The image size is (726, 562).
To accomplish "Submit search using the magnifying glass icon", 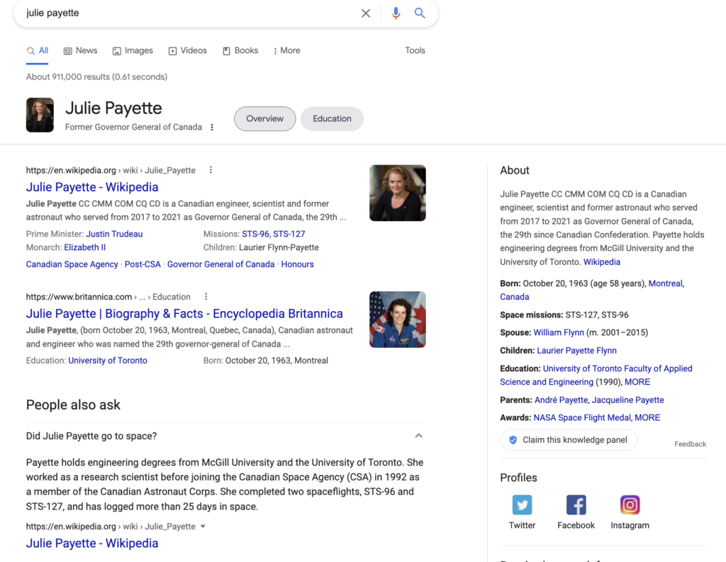I will (420, 13).
